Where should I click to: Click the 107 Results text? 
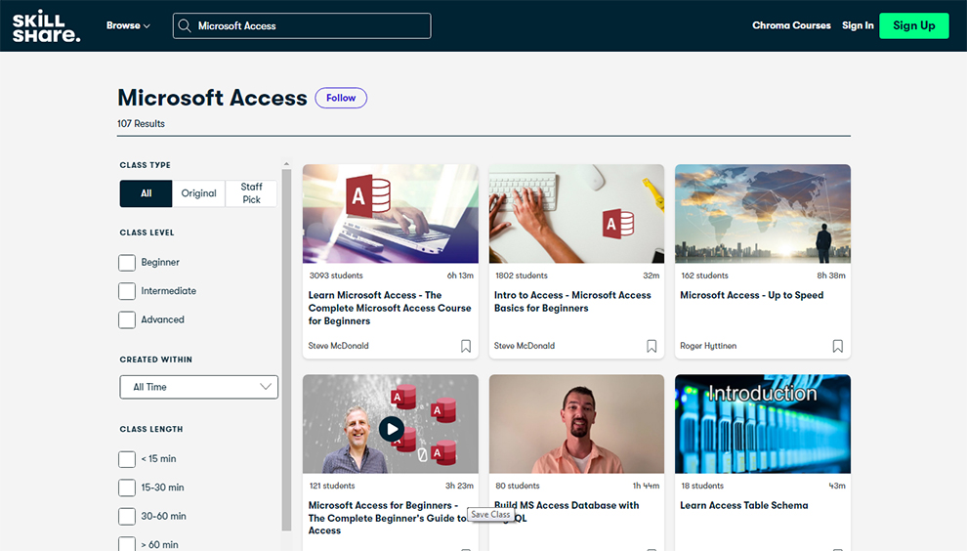point(142,123)
